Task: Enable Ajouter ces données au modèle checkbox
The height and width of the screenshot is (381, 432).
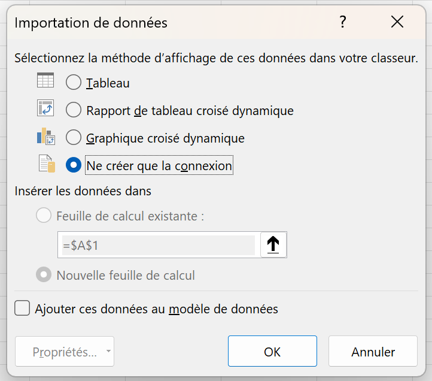Action: click(22, 308)
